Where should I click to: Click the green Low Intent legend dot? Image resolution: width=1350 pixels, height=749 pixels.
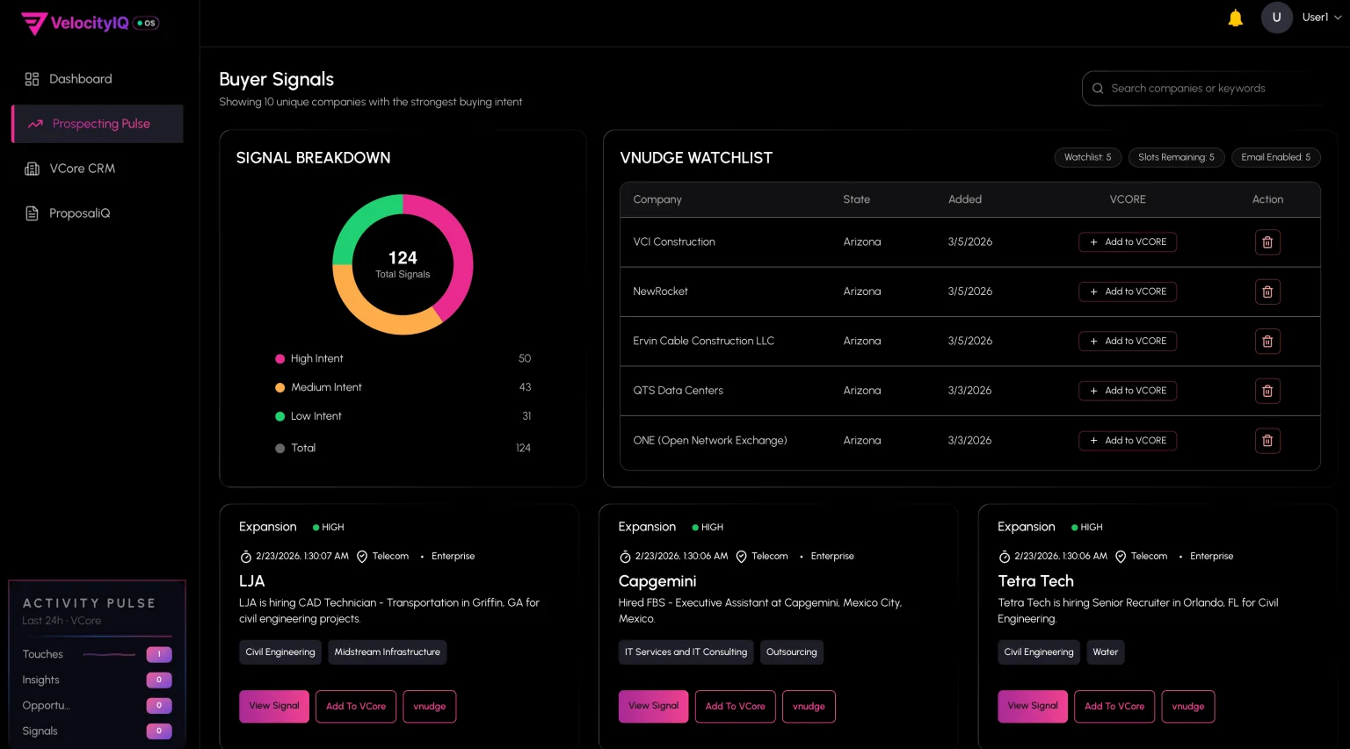pyautogui.click(x=279, y=416)
